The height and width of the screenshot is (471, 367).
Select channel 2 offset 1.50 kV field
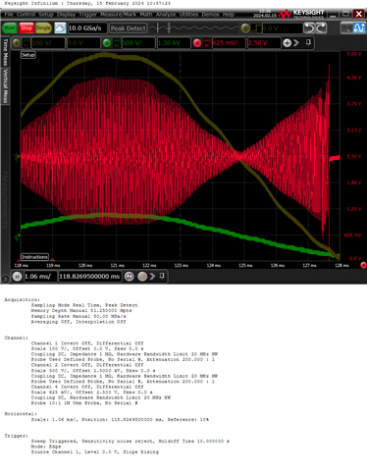coord(174,43)
